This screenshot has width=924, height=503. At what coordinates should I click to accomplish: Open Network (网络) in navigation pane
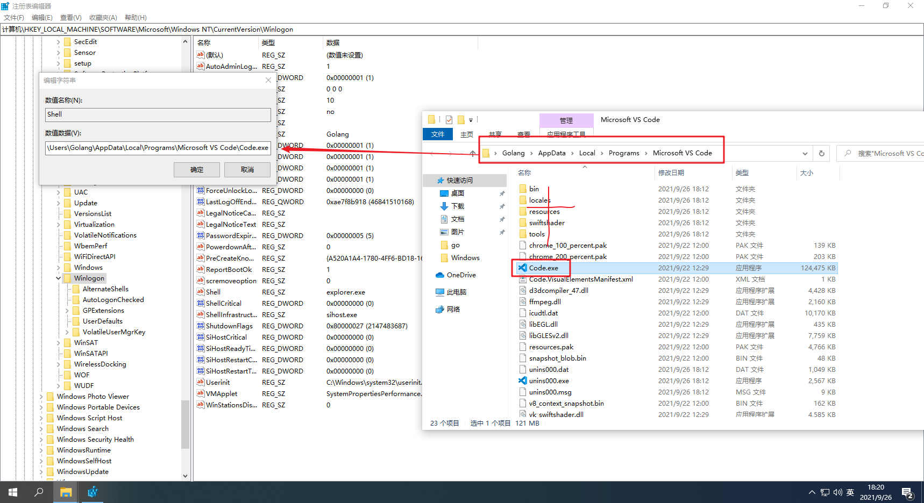click(x=453, y=309)
